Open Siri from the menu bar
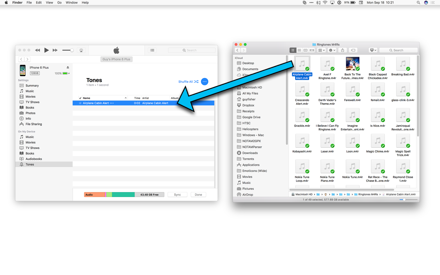 (426, 3)
